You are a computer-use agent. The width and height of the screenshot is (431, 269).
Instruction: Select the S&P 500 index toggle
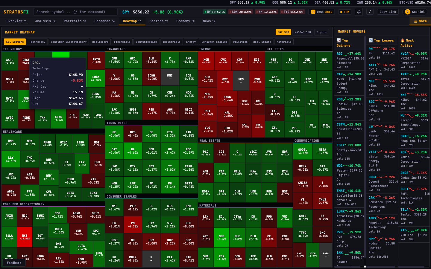(283, 32)
